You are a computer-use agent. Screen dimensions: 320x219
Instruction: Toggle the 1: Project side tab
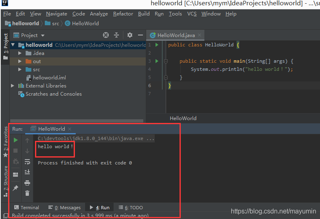point(6,46)
